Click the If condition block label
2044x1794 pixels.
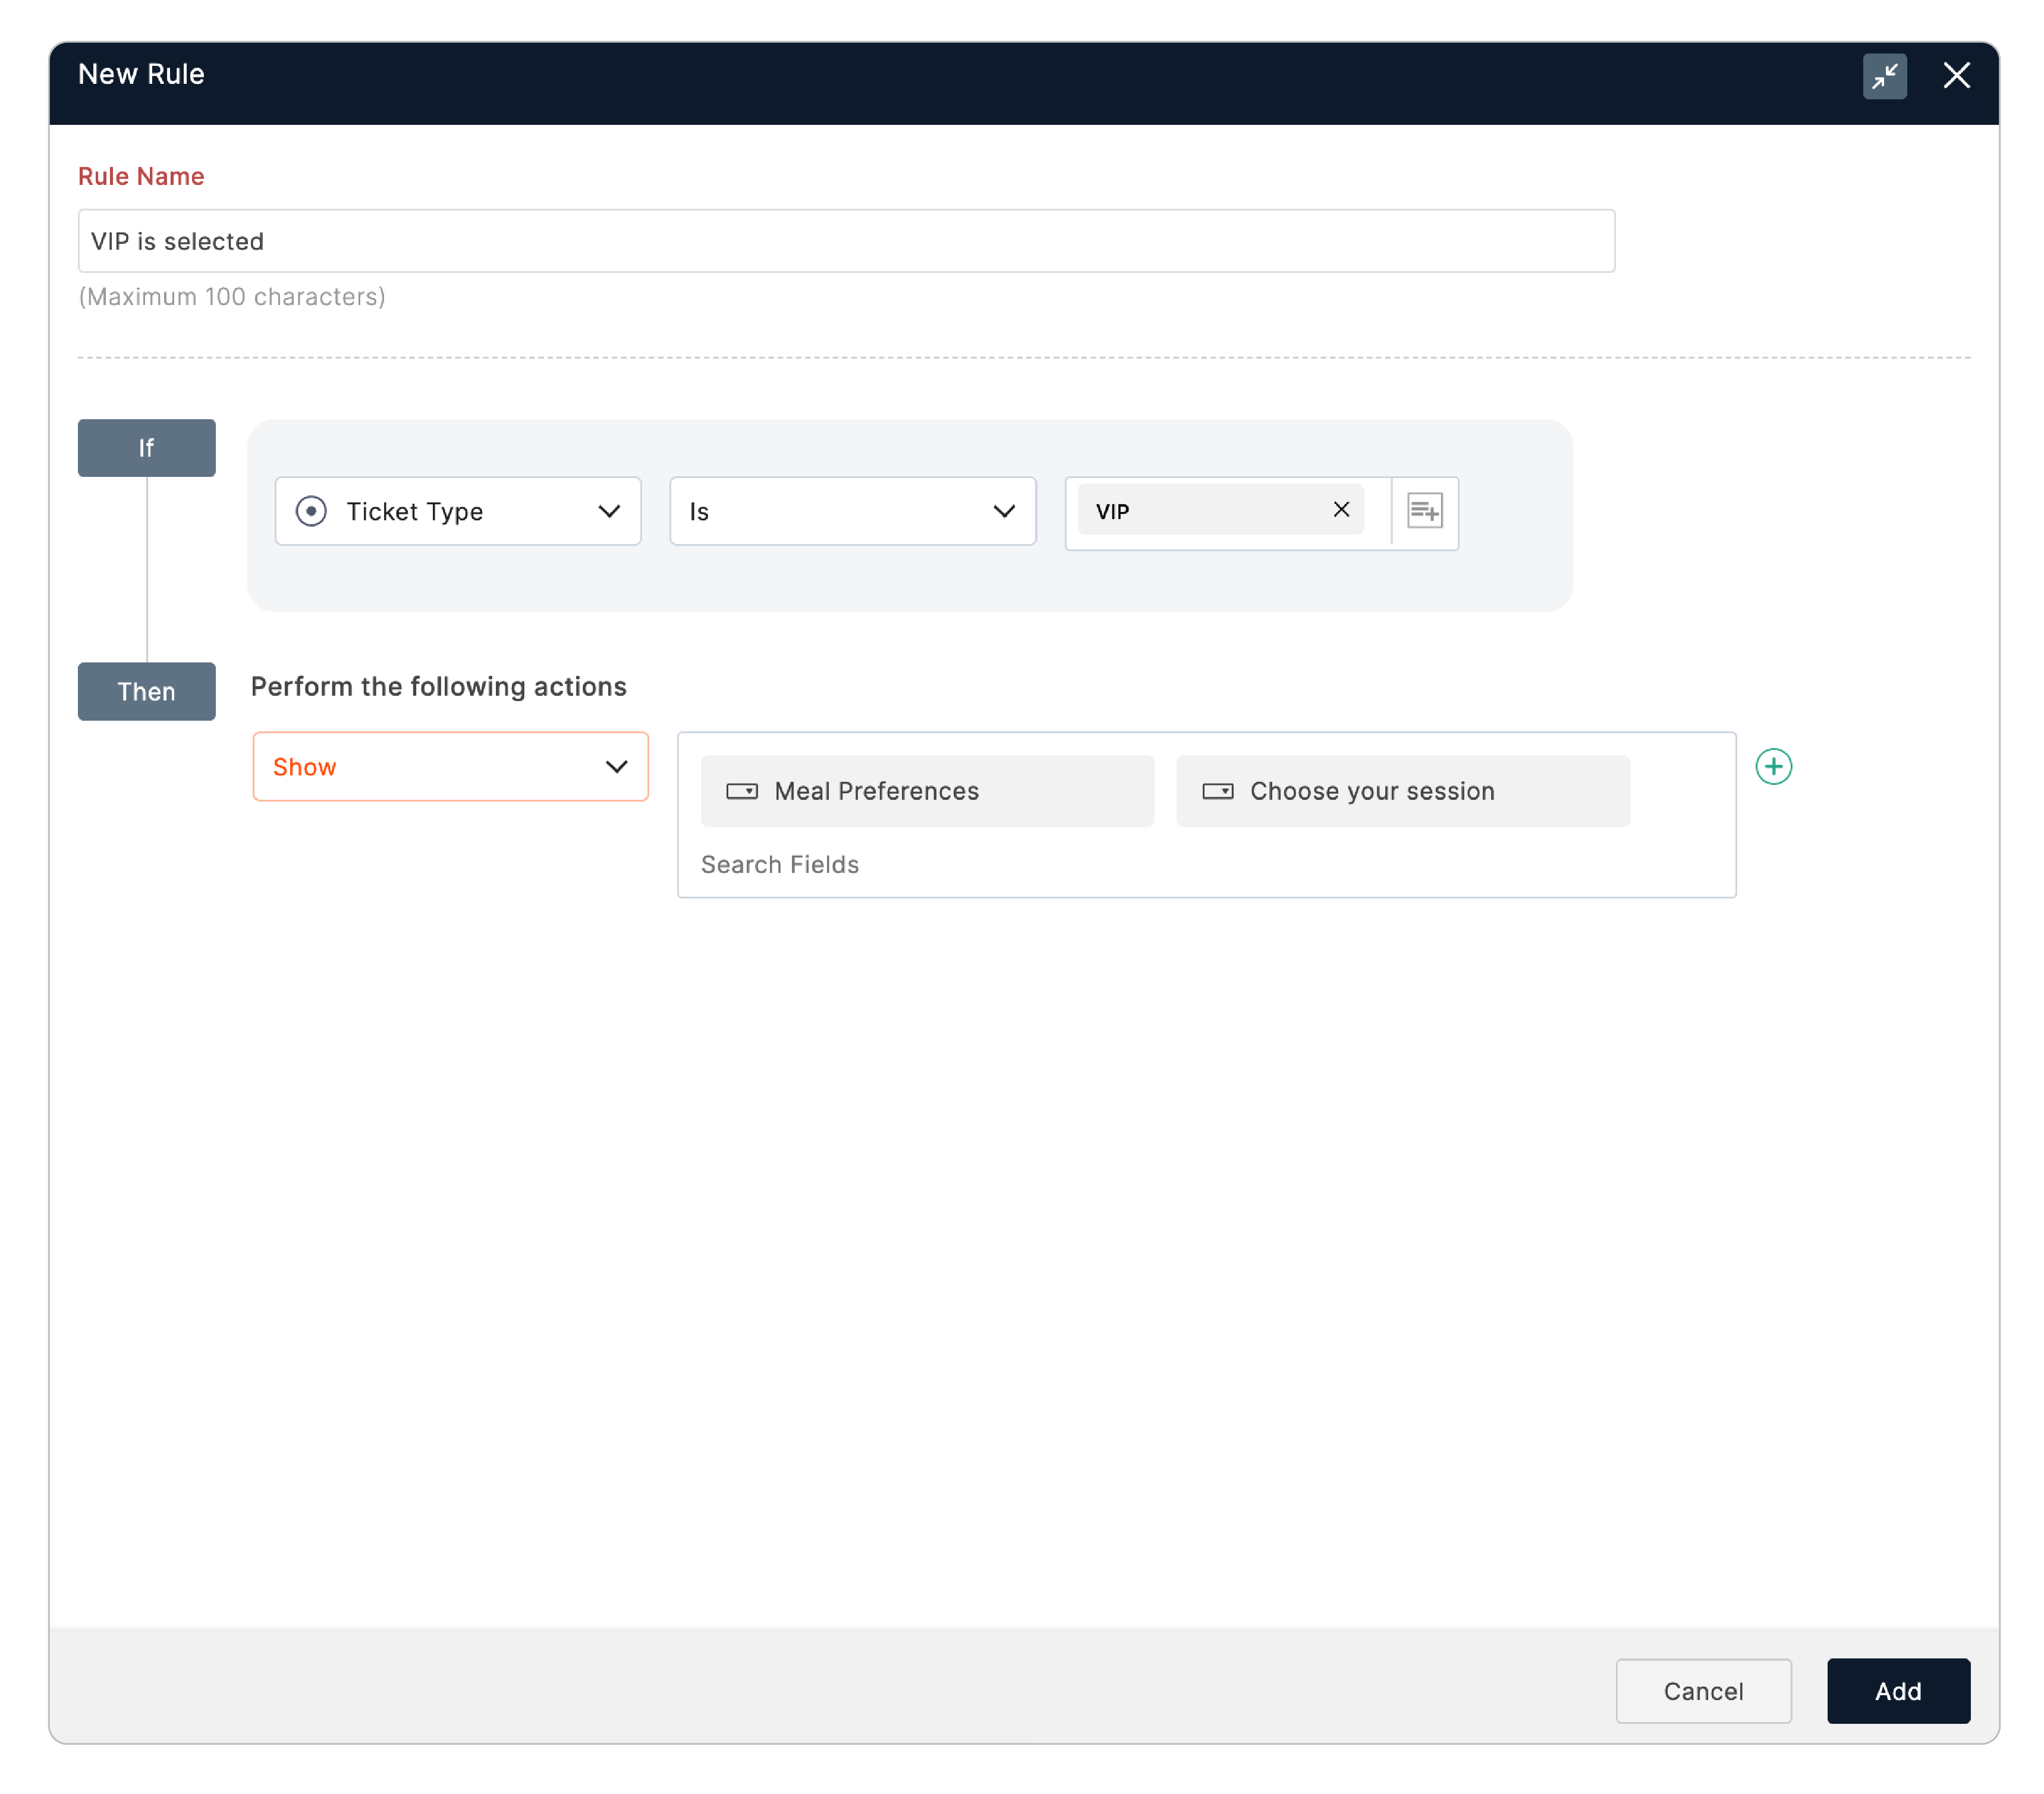(x=146, y=448)
